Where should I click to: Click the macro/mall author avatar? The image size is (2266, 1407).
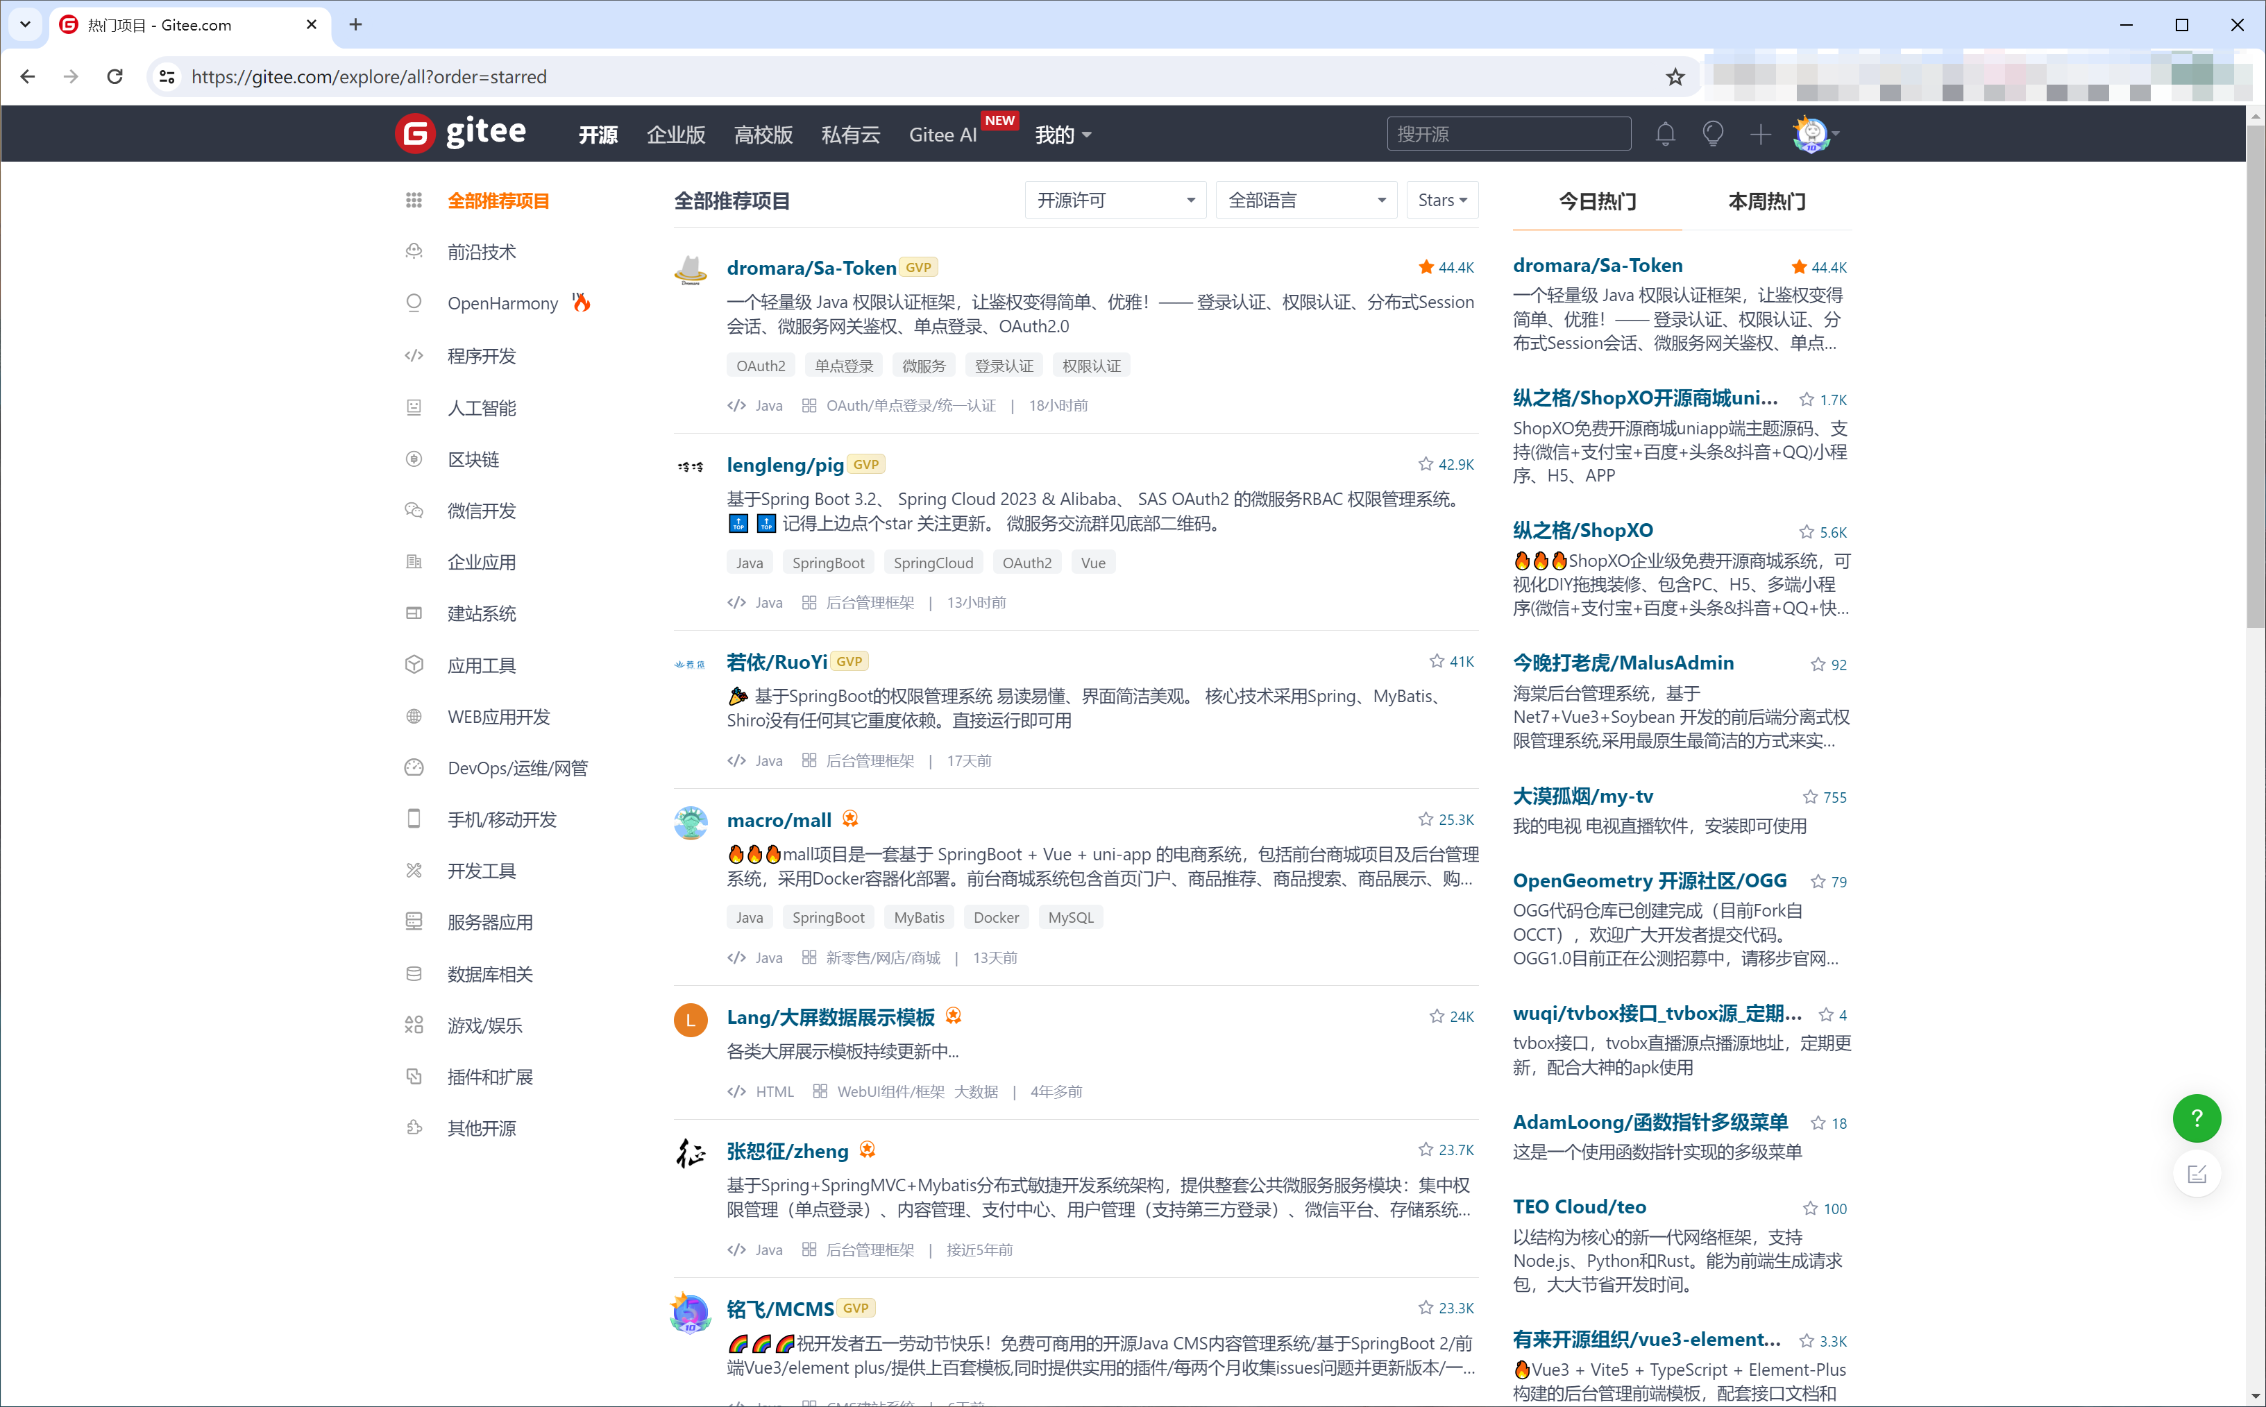691,823
